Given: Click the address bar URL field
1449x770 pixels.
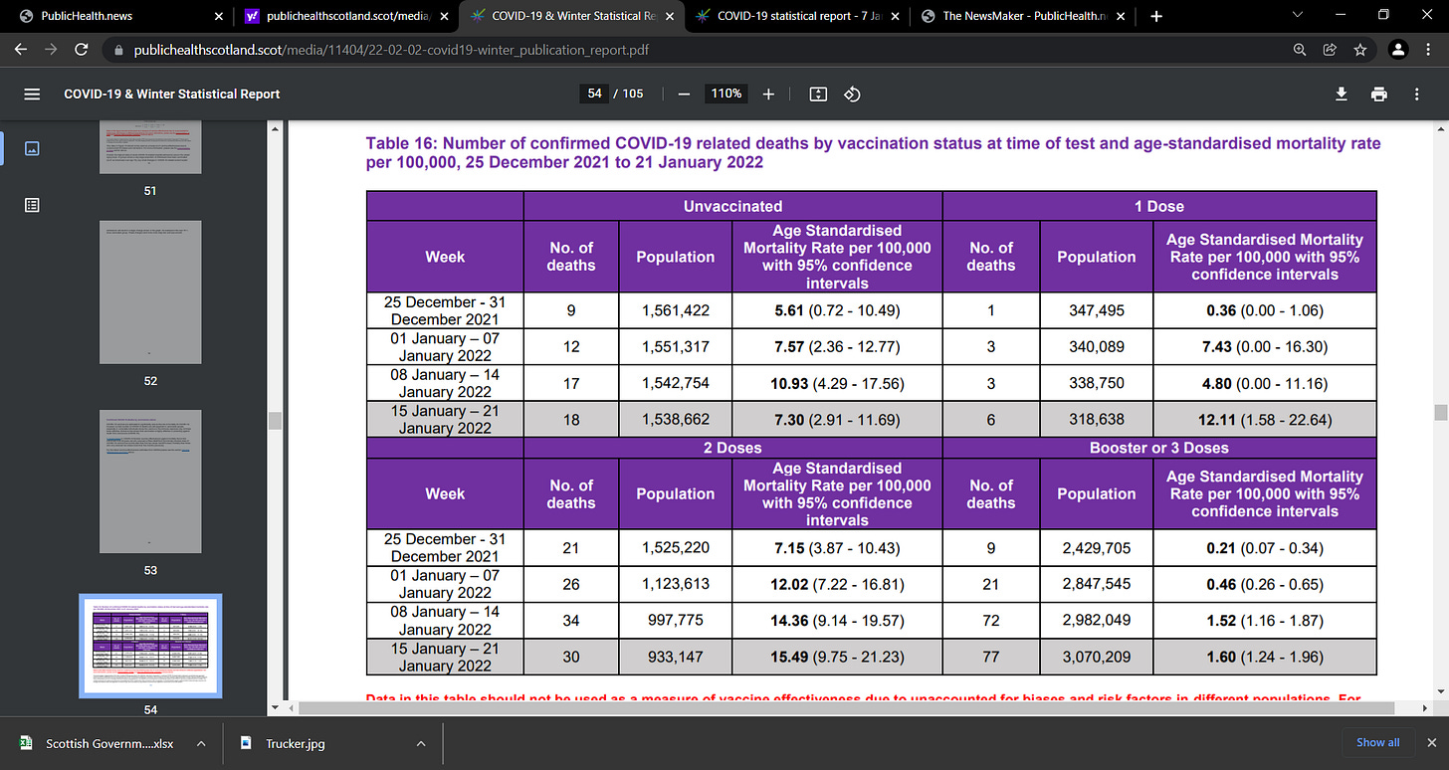Looking at the screenshot, I should [697, 49].
